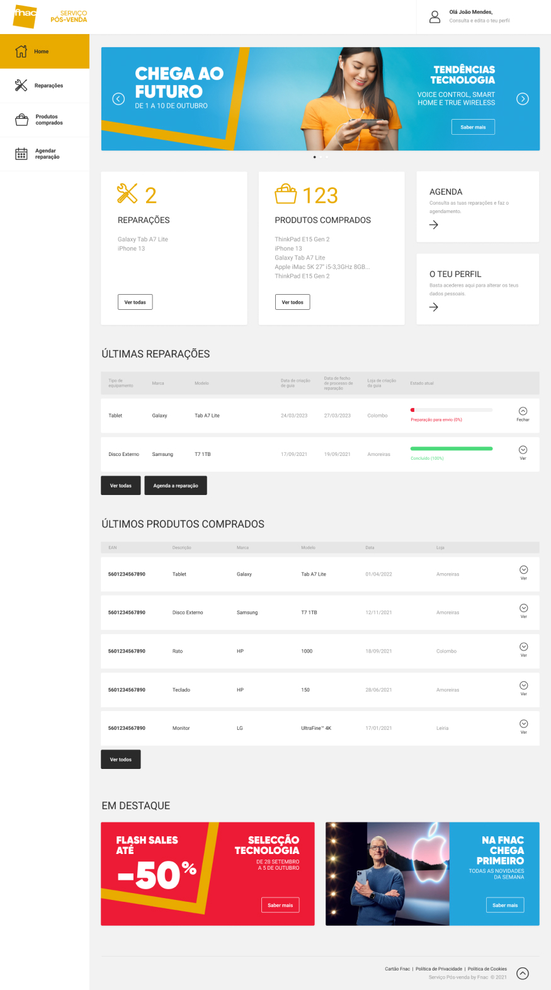Click Ver todos on Produtos Comprados card
The height and width of the screenshot is (990, 551).
point(292,302)
